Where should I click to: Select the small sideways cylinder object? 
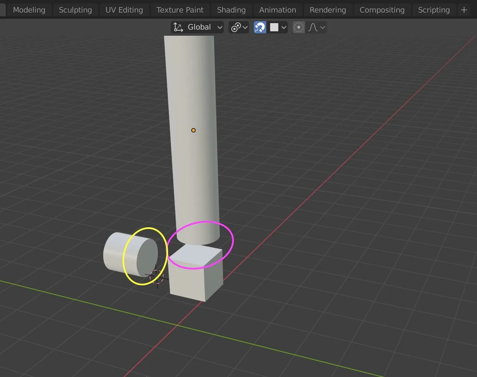click(130, 254)
